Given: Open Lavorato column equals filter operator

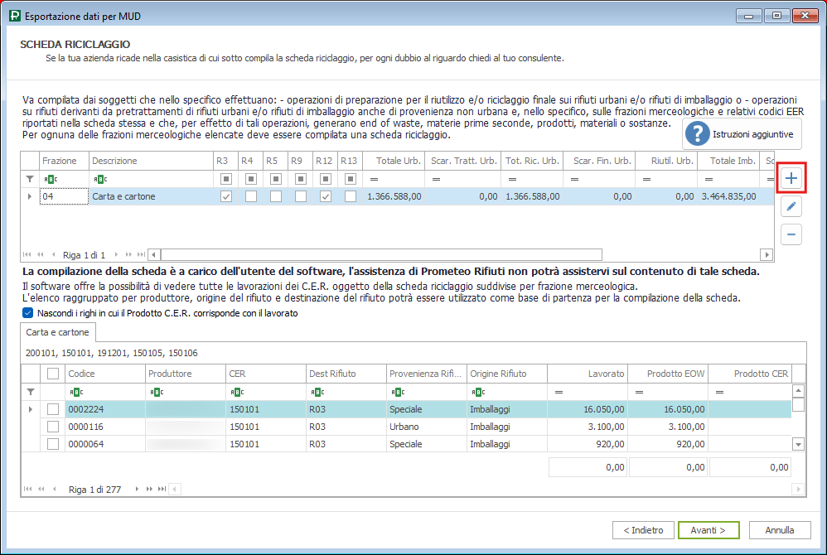Looking at the screenshot, I should point(559,392).
